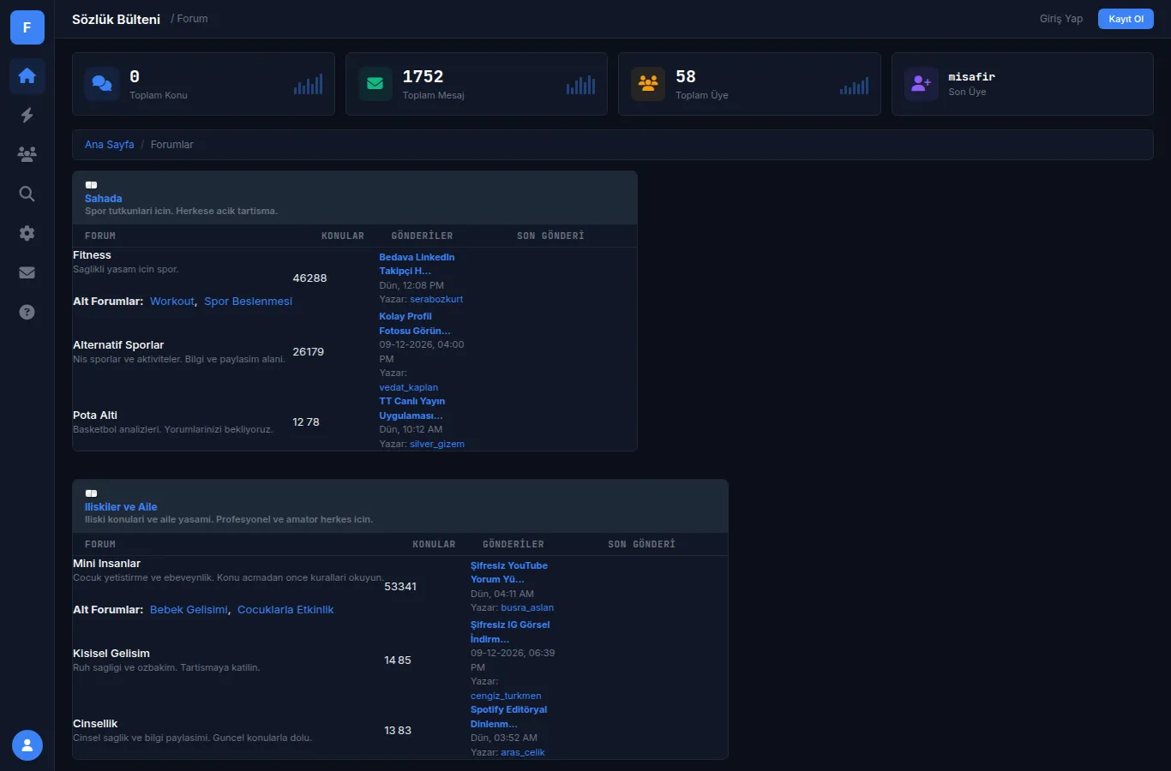Click the help question mark icon
1171x771 pixels.
click(x=27, y=312)
